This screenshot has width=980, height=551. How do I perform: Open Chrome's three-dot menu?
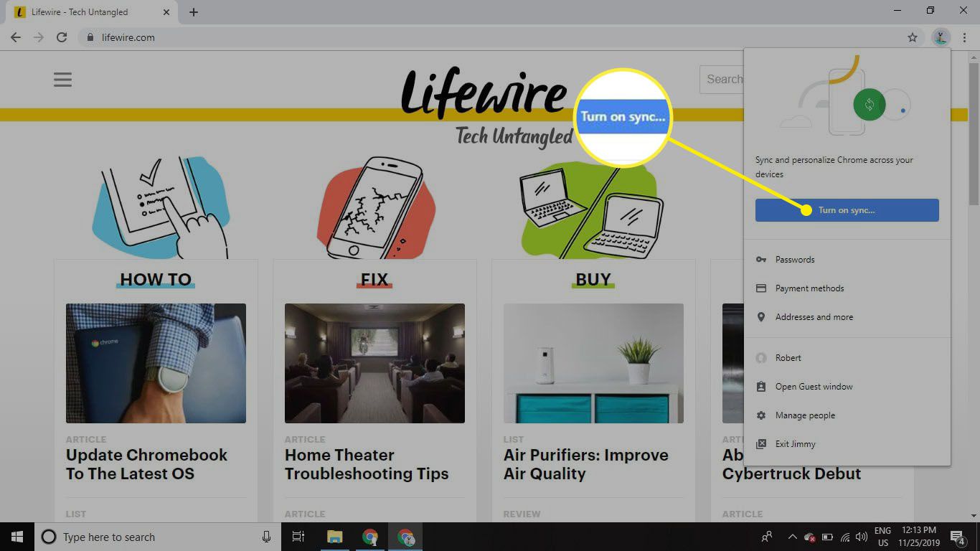point(965,37)
